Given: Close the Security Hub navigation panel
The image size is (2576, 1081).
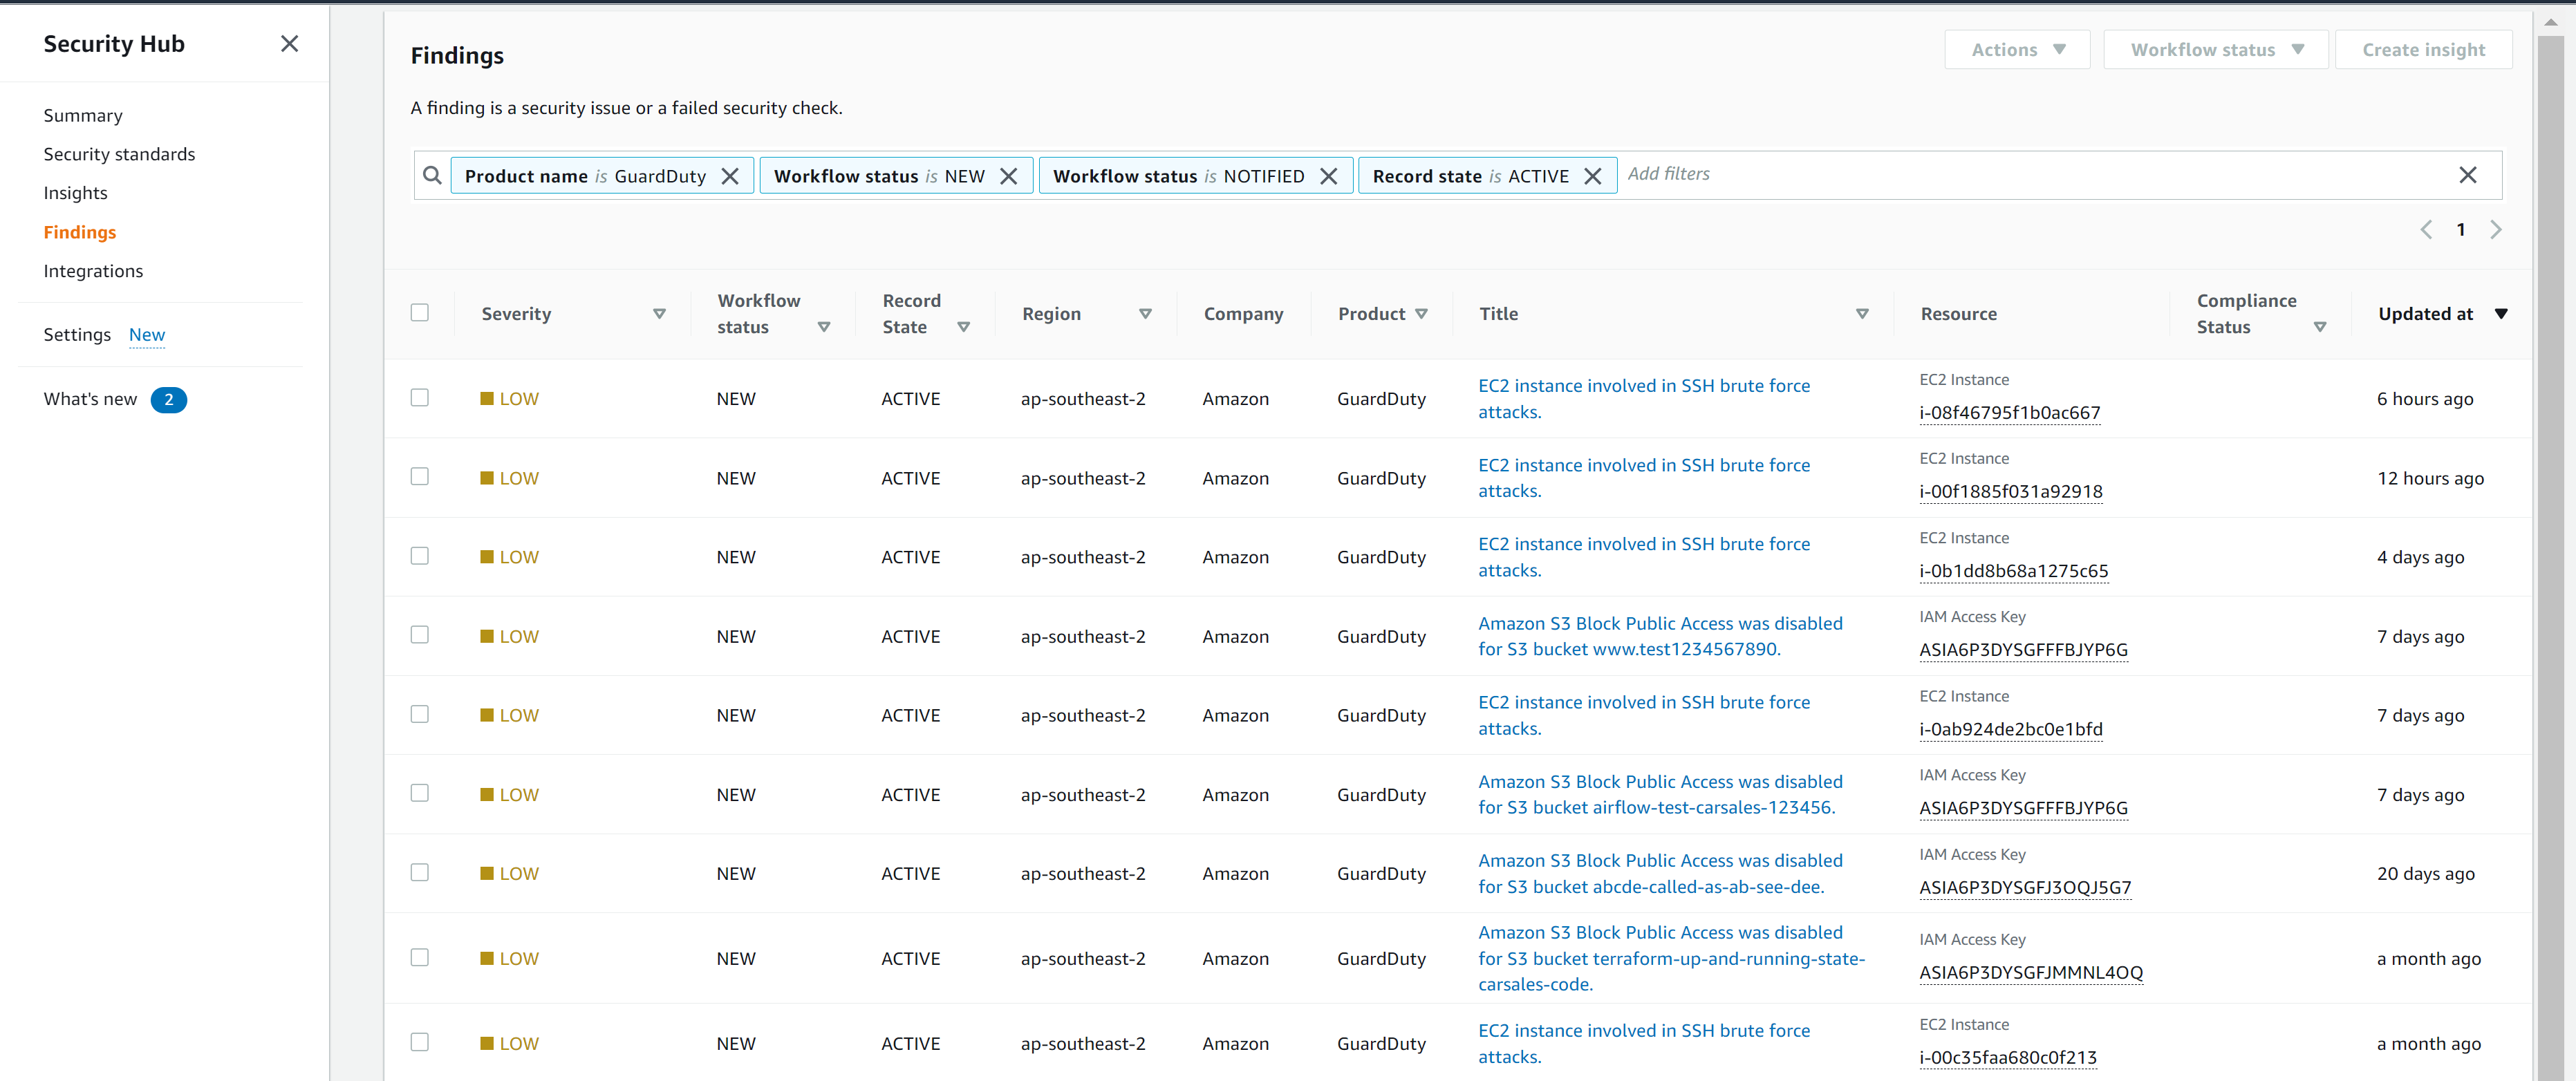Looking at the screenshot, I should point(289,44).
